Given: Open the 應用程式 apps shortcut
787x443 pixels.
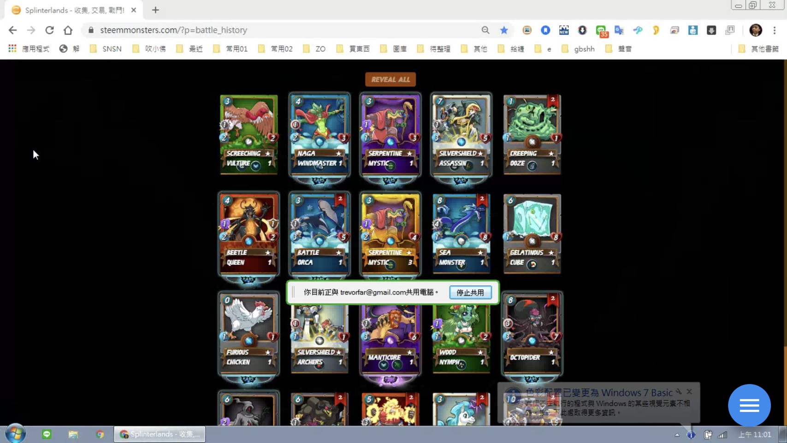Looking at the screenshot, I should 29,49.
